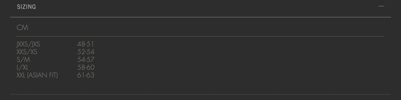Image resolution: width=401 pixels, height=100 pixels.
Task: Click the JXXS/JXS size row label
Action: [28, 44]
